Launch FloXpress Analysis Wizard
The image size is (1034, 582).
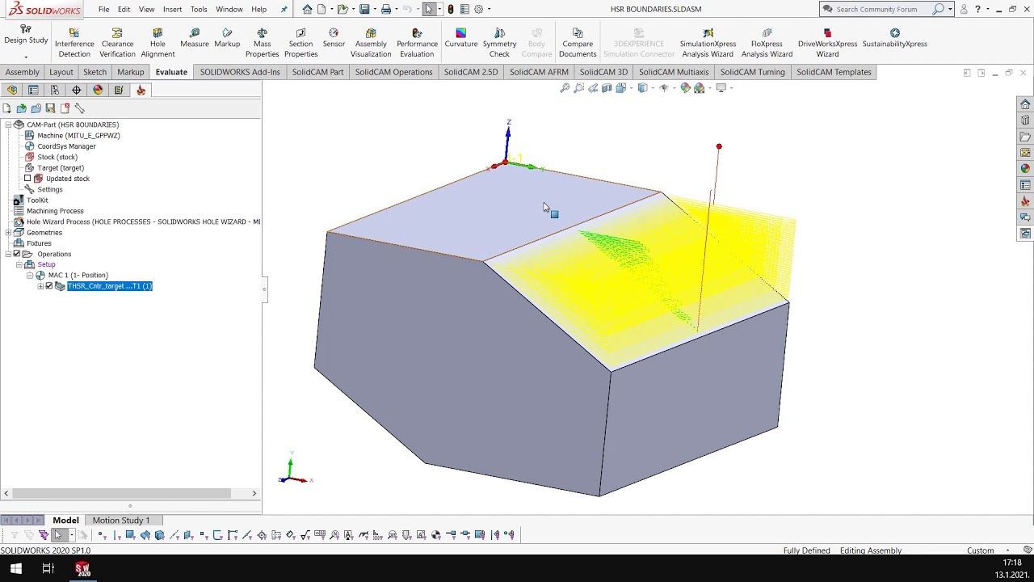[x=767, y=43]
